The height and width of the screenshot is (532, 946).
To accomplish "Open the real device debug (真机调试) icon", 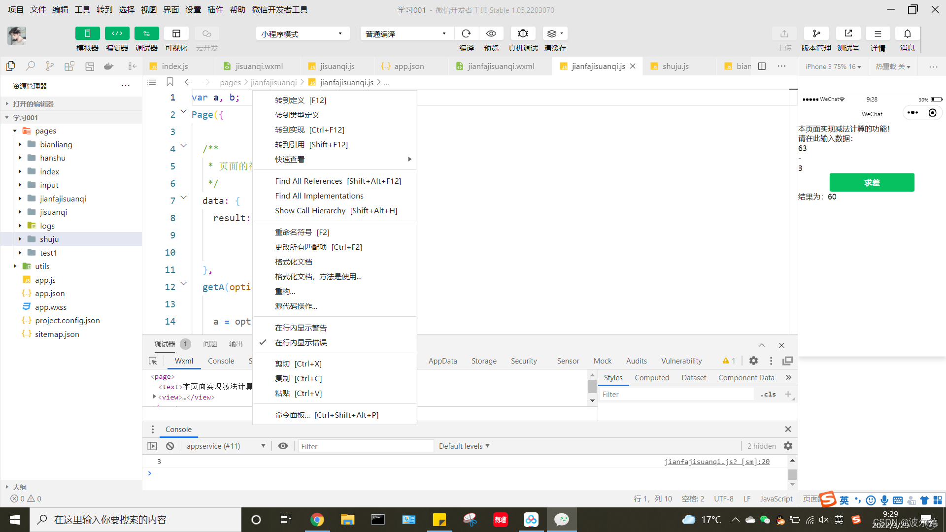I will coord(523,33).
